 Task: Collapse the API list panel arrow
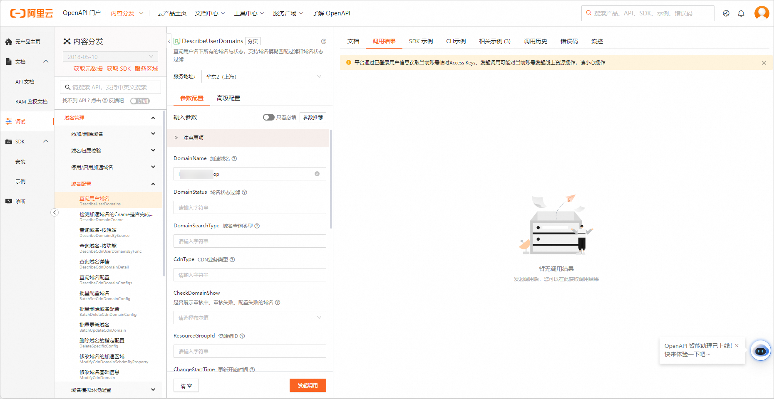[x=169, y=41]
